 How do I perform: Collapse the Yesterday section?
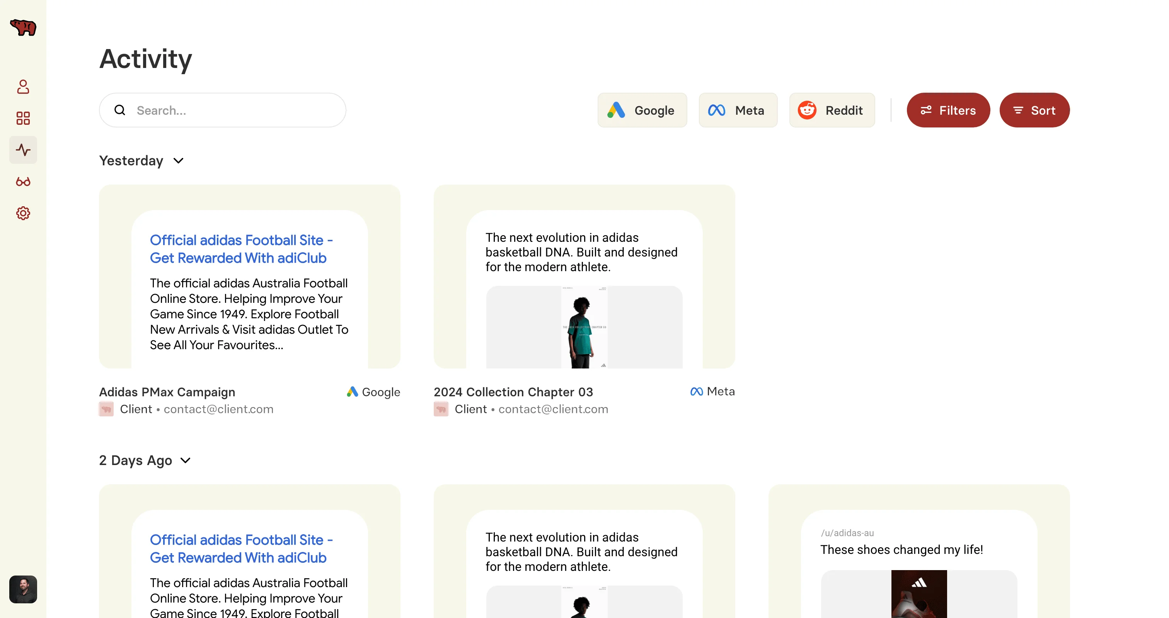coord(178,161)
